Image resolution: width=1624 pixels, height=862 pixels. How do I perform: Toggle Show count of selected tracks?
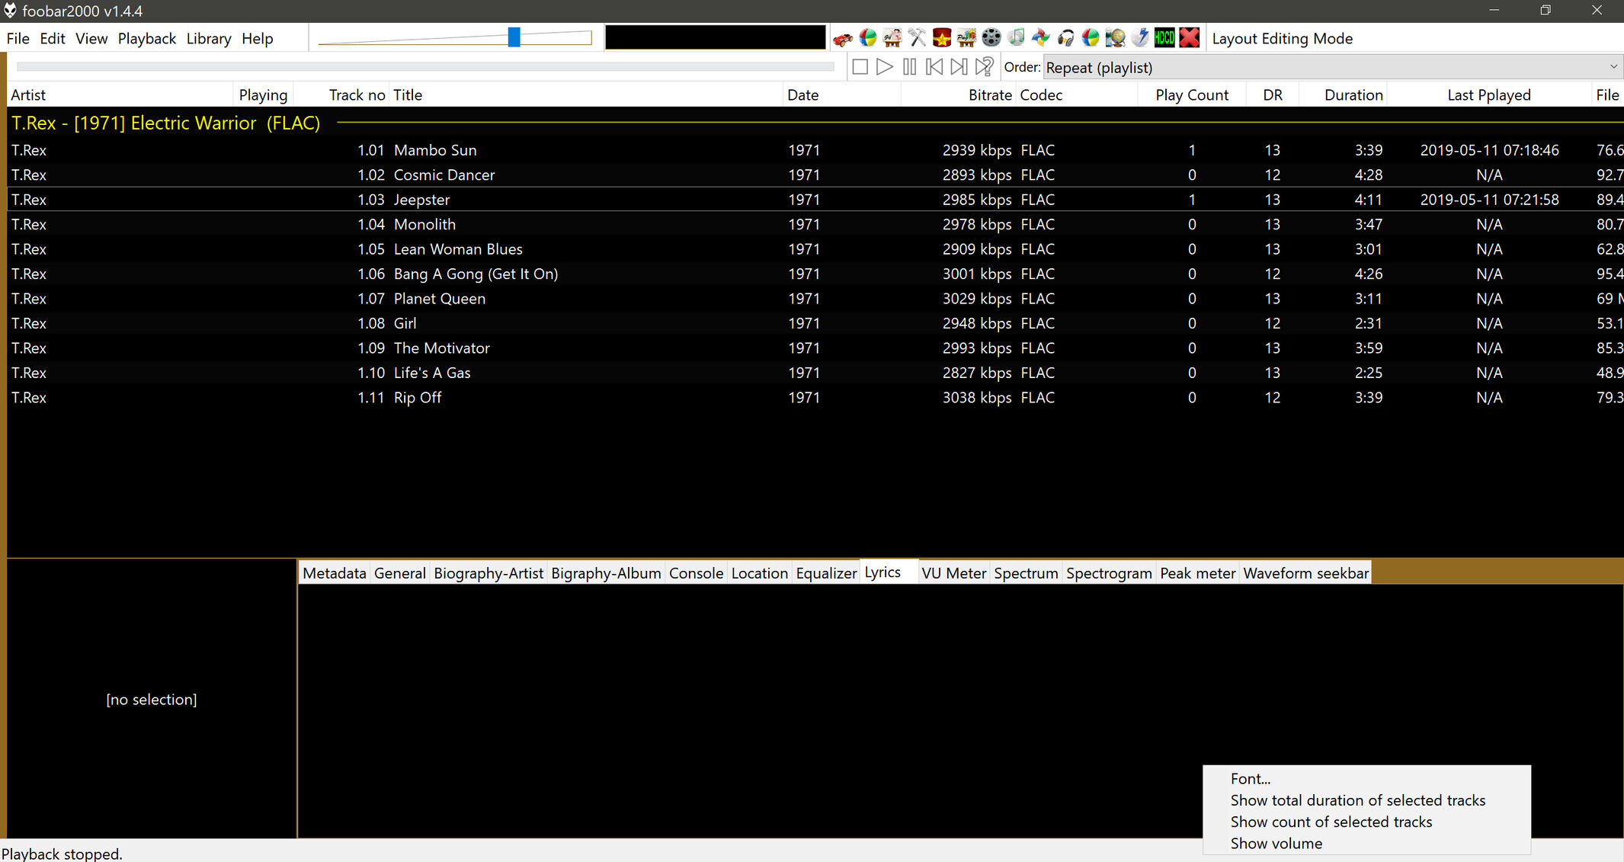click(1366, 822)
